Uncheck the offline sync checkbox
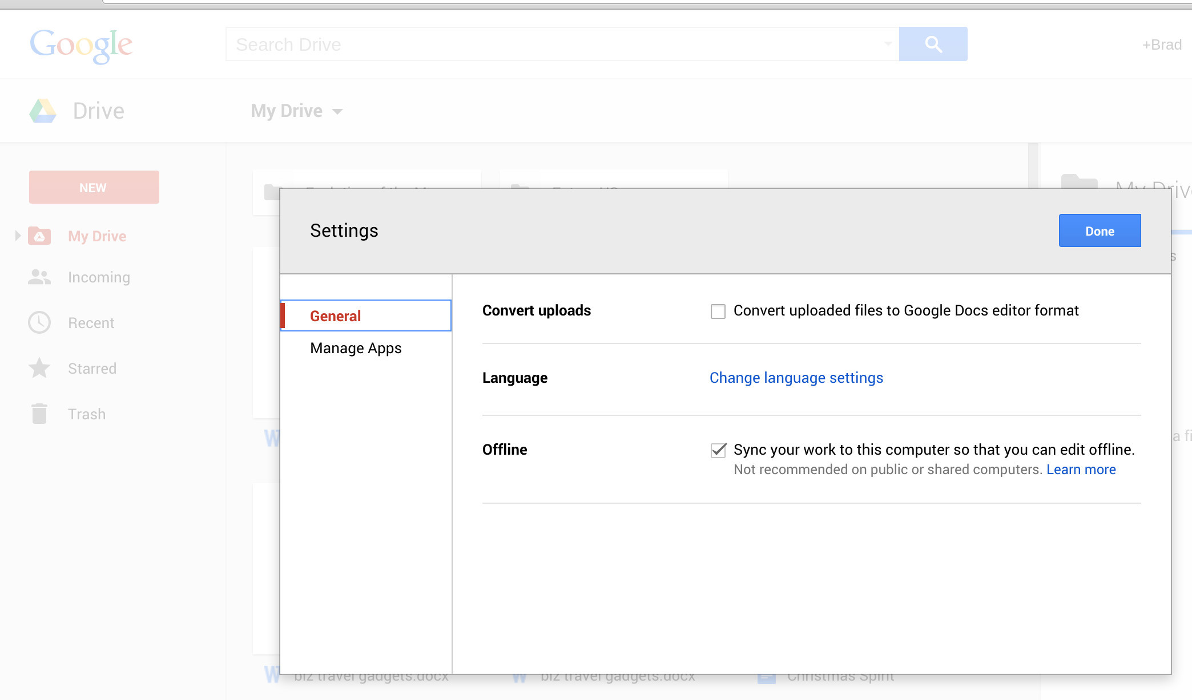 (718, 450)
